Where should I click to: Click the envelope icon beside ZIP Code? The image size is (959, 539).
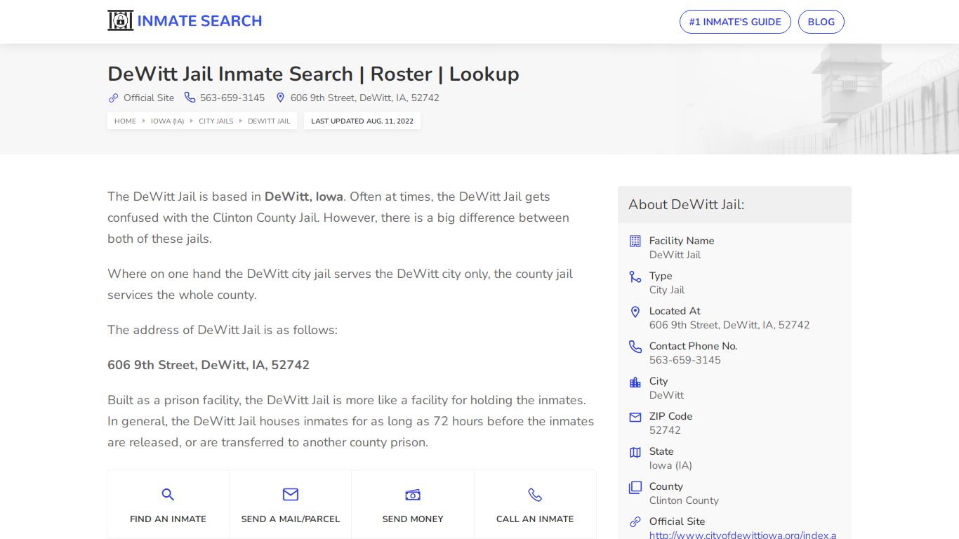point(635,417)
